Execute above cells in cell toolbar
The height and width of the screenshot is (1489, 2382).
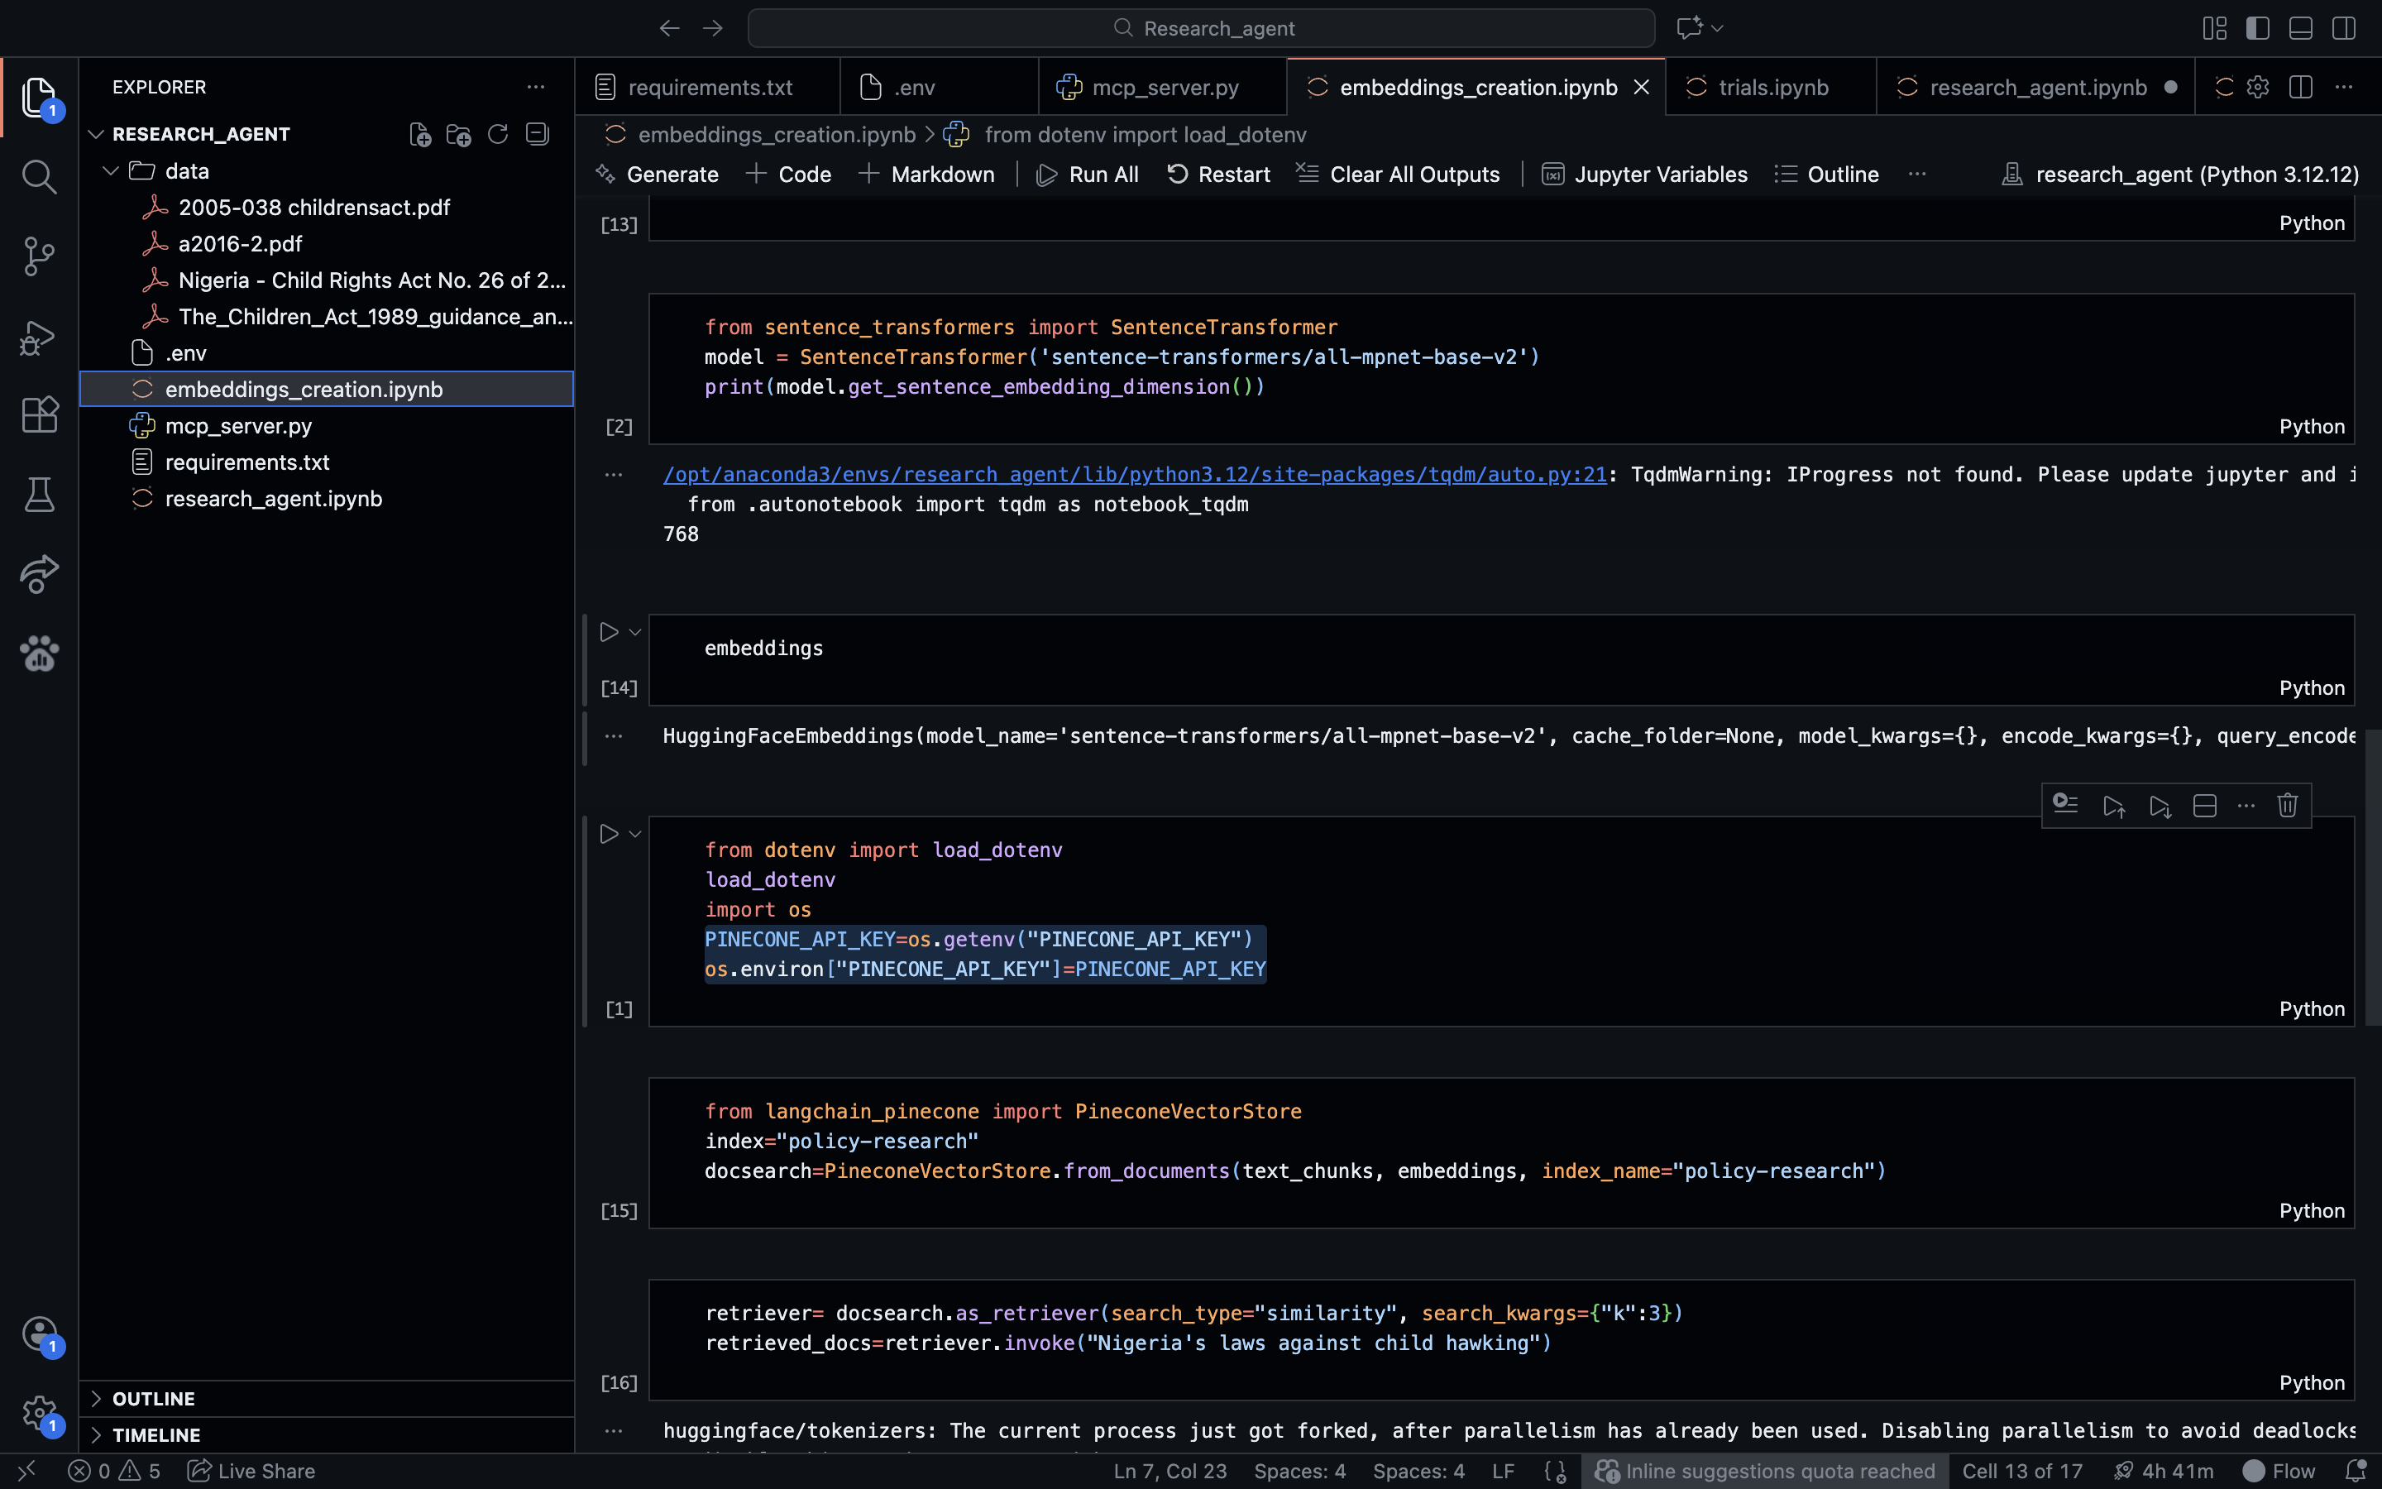2113,806
